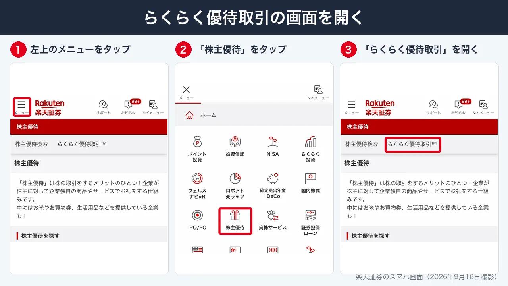The image size is (508, 286).
Task: Open マイメニュー in the step 2 menu screen
Action: 318,93
